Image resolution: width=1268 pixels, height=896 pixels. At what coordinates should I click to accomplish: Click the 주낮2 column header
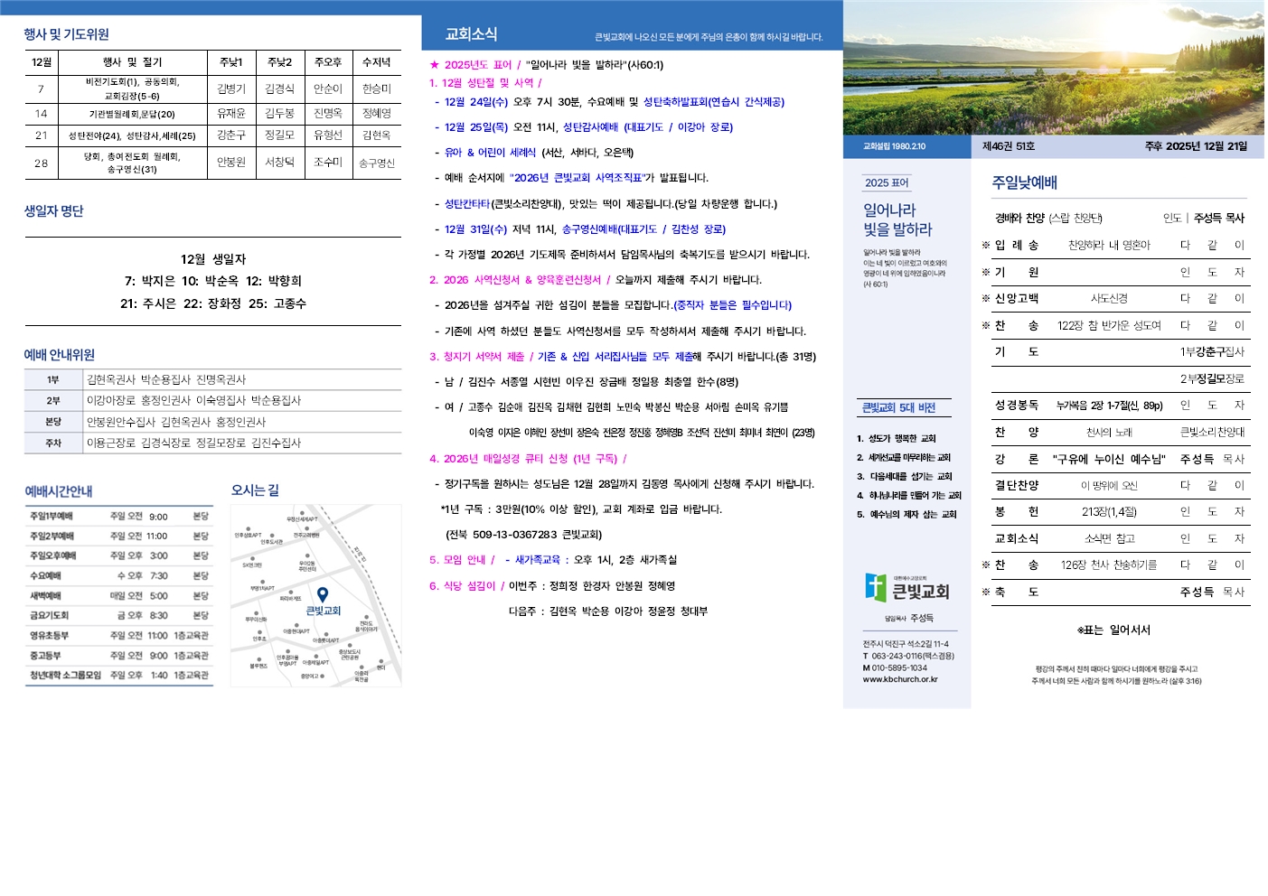280,62
